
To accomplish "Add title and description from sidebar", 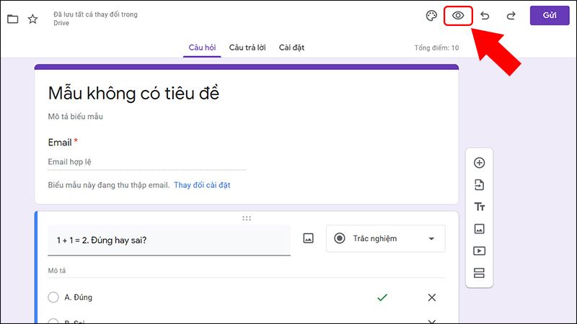I will point(479,207).
